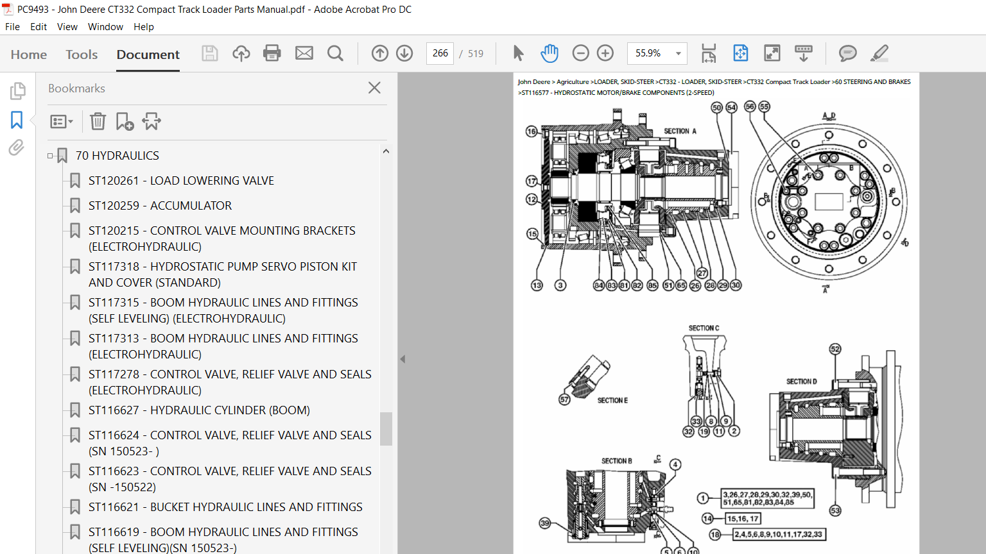
Task: Click the fit one full page icon
Action: [741, 53]
